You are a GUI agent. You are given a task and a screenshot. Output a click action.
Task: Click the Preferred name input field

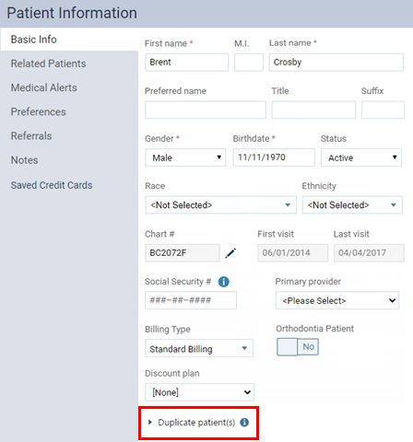tap(206, 110)
